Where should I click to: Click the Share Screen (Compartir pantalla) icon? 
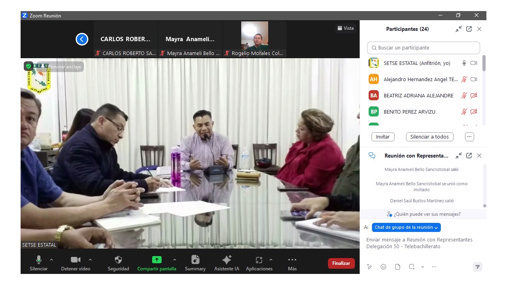pyautogui.click(x=157, y=260)
